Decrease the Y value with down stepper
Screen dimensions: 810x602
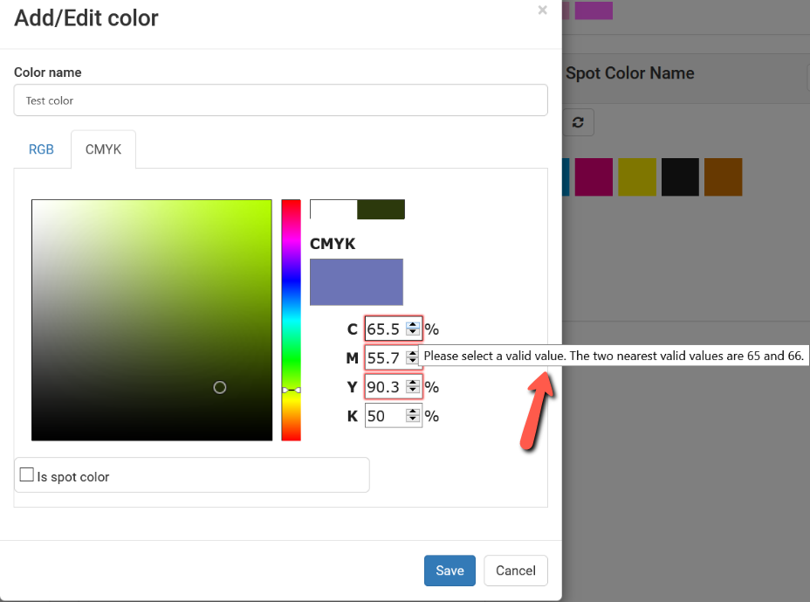(412, 390)
